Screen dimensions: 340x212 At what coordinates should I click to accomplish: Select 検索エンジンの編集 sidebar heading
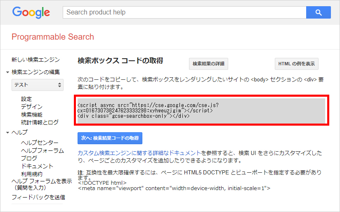(x=35, y=72)
